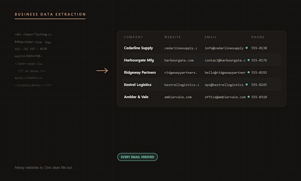This screenshot has height=181, width=301.
Task: Click the verified dot for Ambler & Vale email
Action: [249, 97]
